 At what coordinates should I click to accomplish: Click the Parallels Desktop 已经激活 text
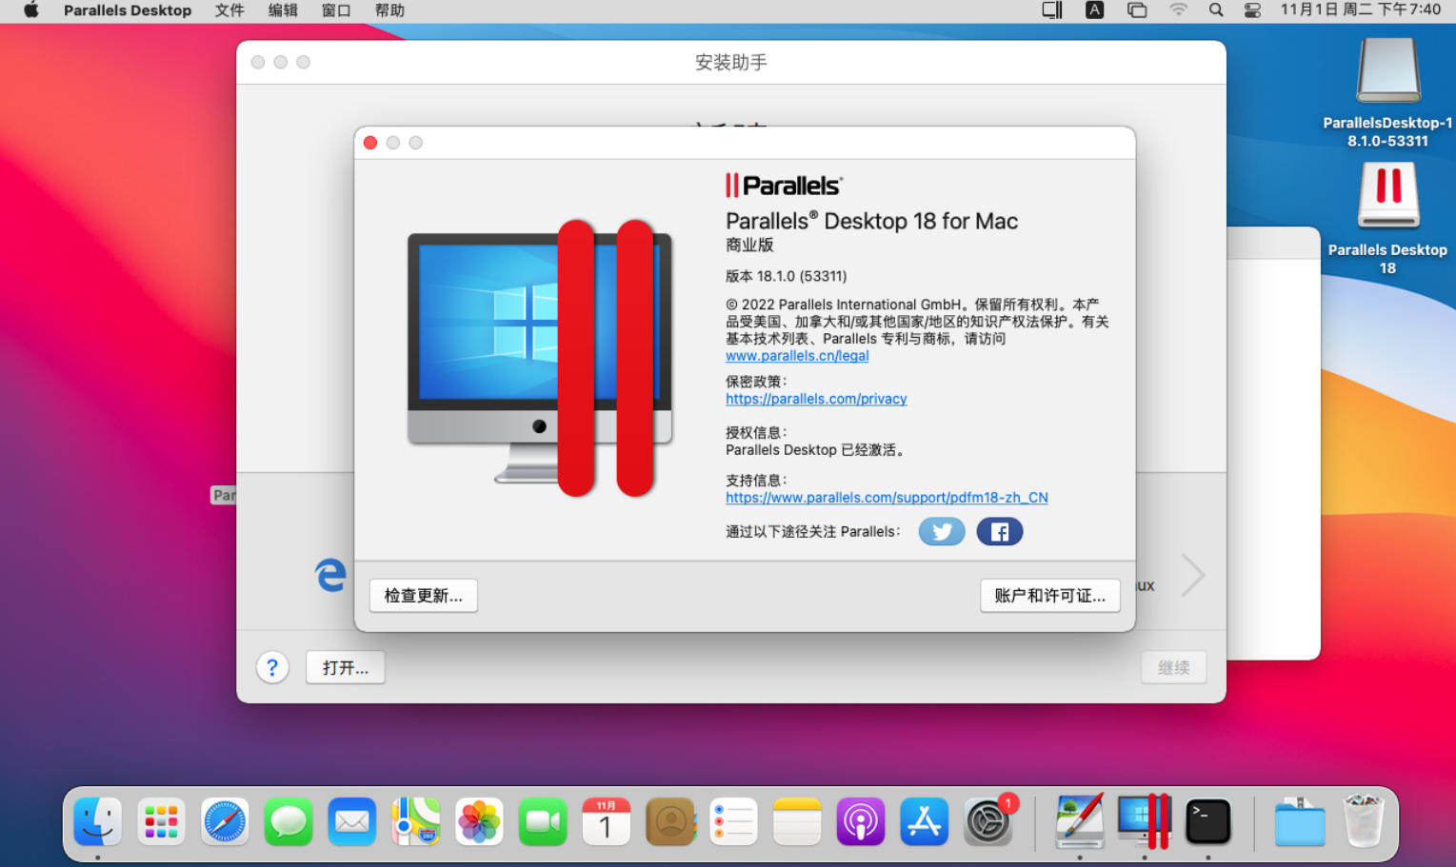click(815, 450)
